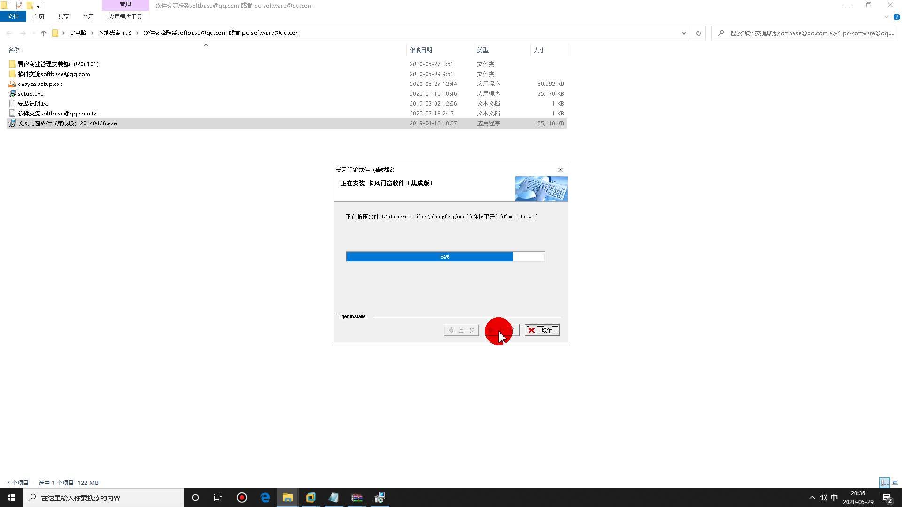Open the Edge browser from the taskbar
902x507 pixels.
pos(265,498)
